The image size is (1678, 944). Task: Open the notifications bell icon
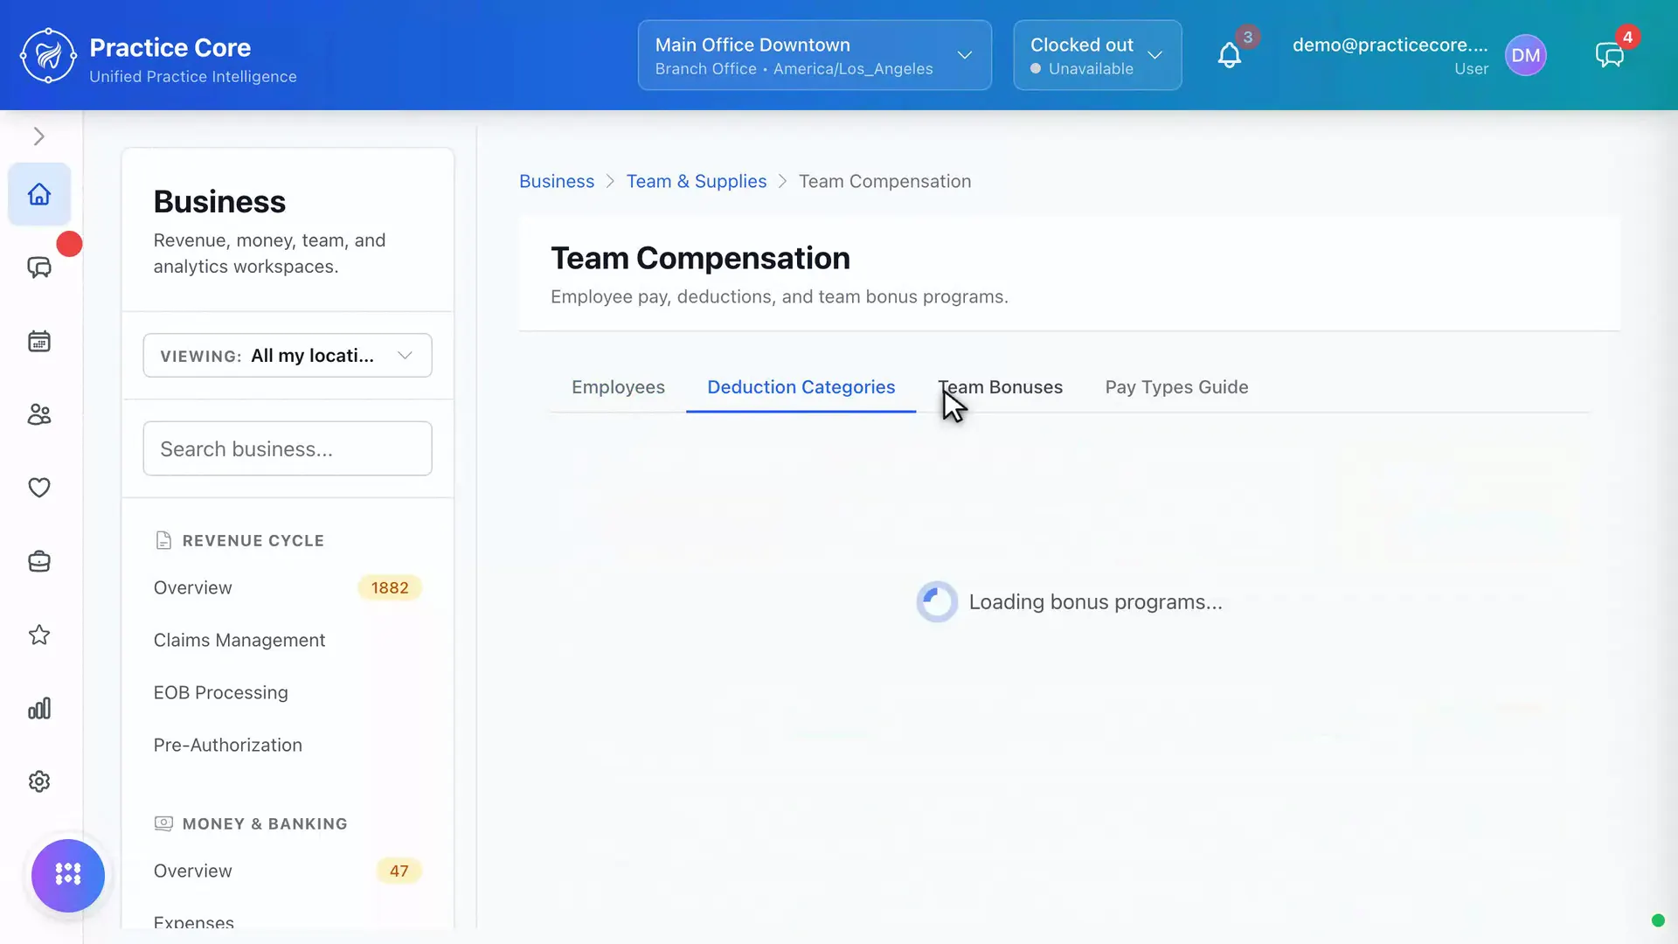coord(1230,56)
